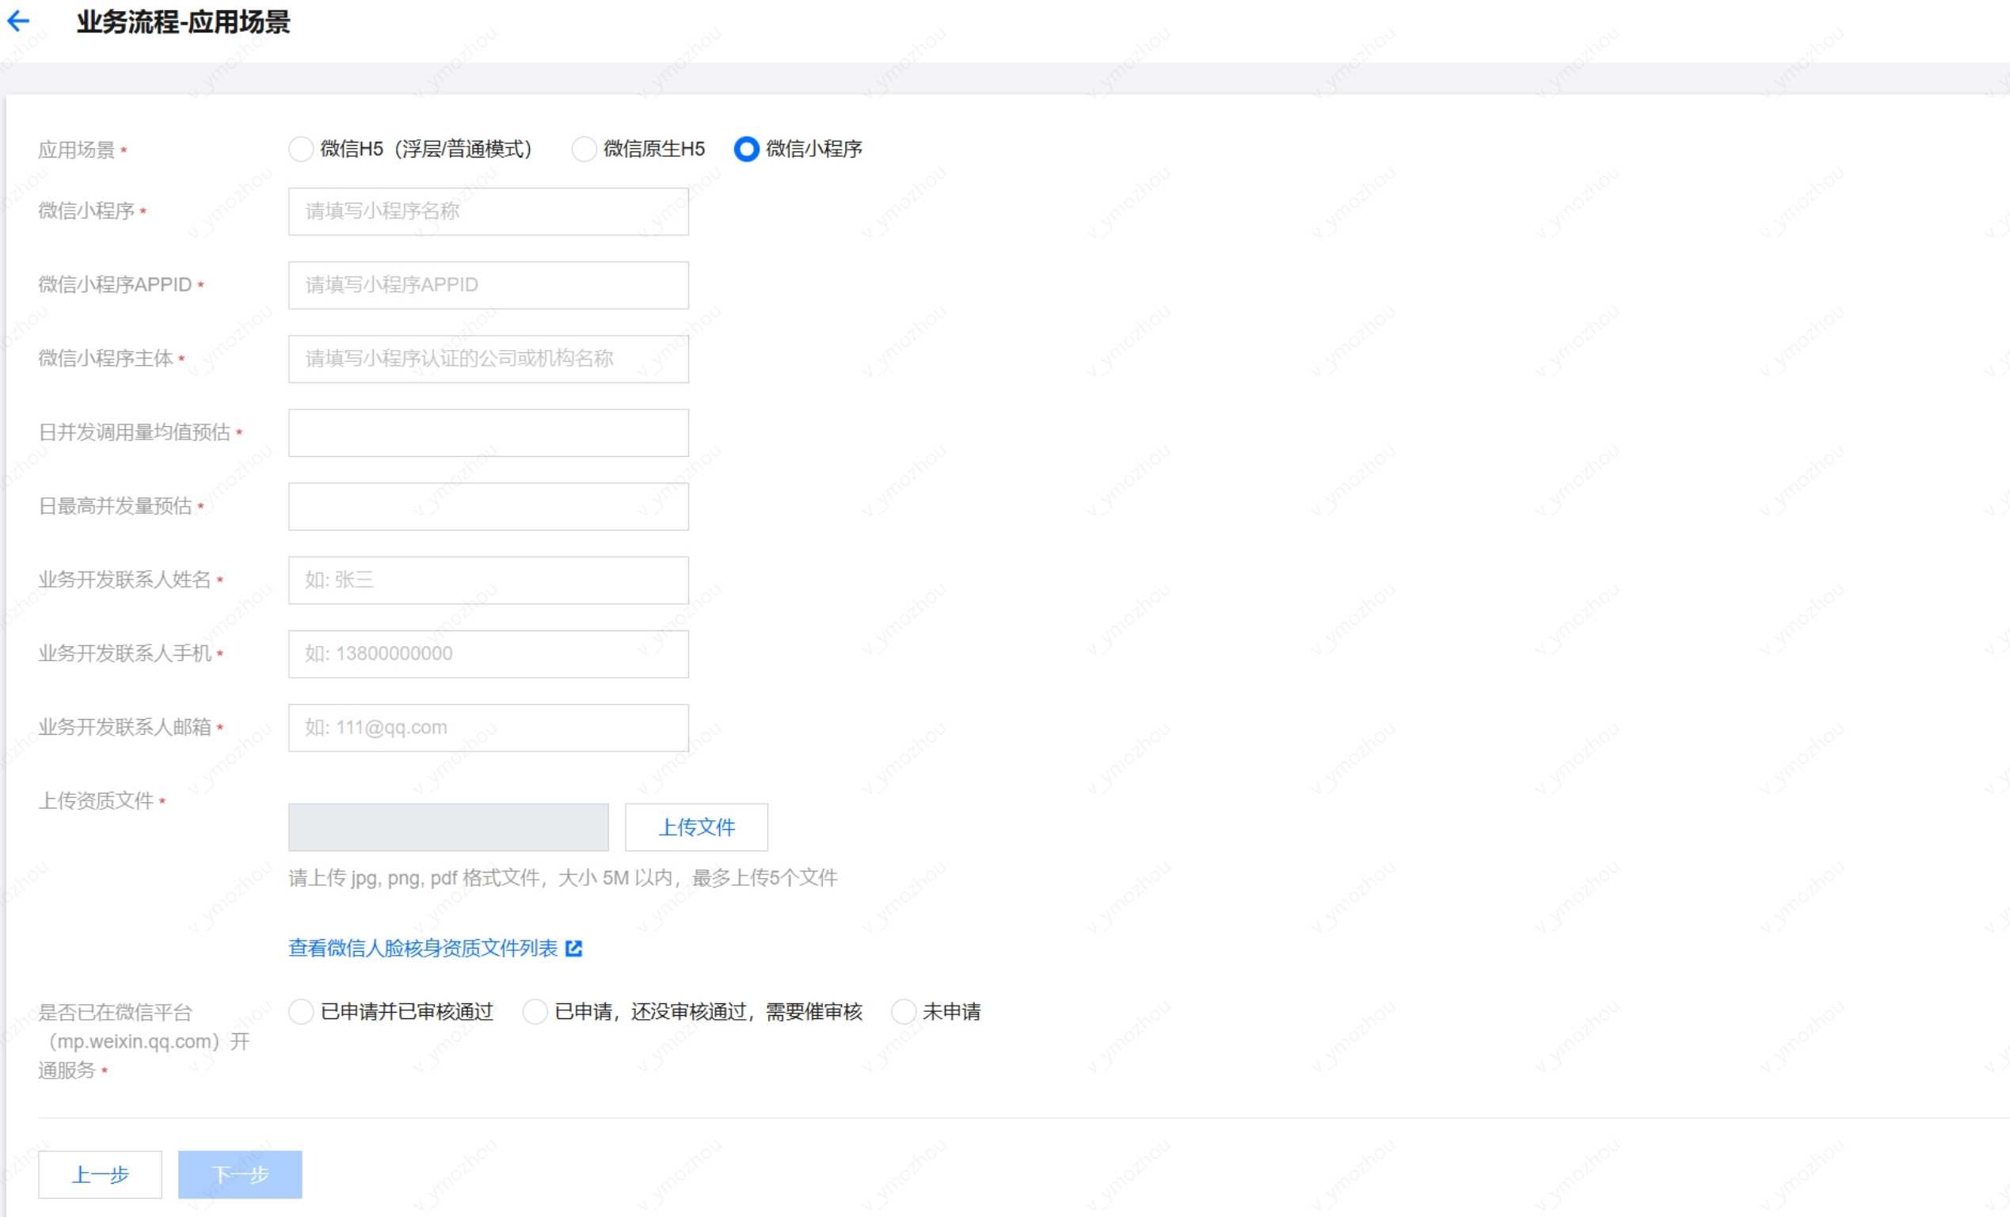Choose 已申请，还没审核通过，需要催审核 option
The width and height of the screenshot is (2010, 1217).
coord(535,1011)
